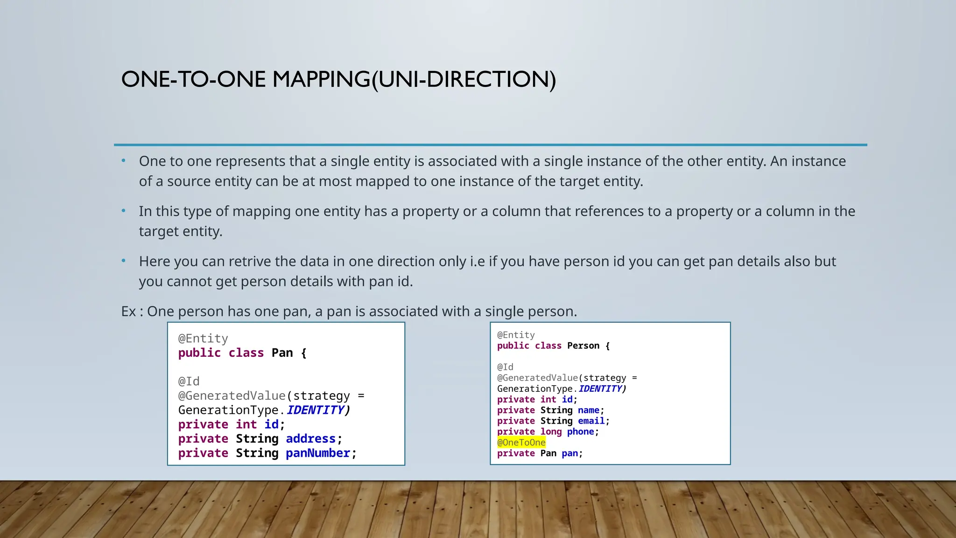This screenshot has width=956, height=538.
Task: Click the @Entity annotation in the Pan box
Action: click(x=203, y=339)
